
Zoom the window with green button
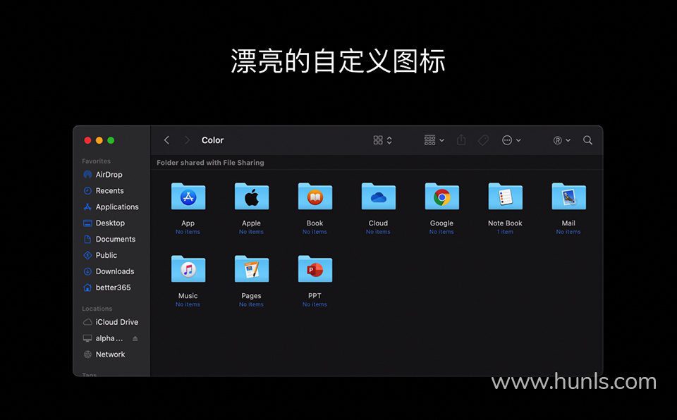coord(111,140)
